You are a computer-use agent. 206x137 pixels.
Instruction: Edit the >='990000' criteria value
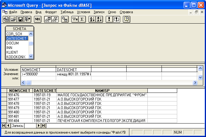click(x=38, y=74)
